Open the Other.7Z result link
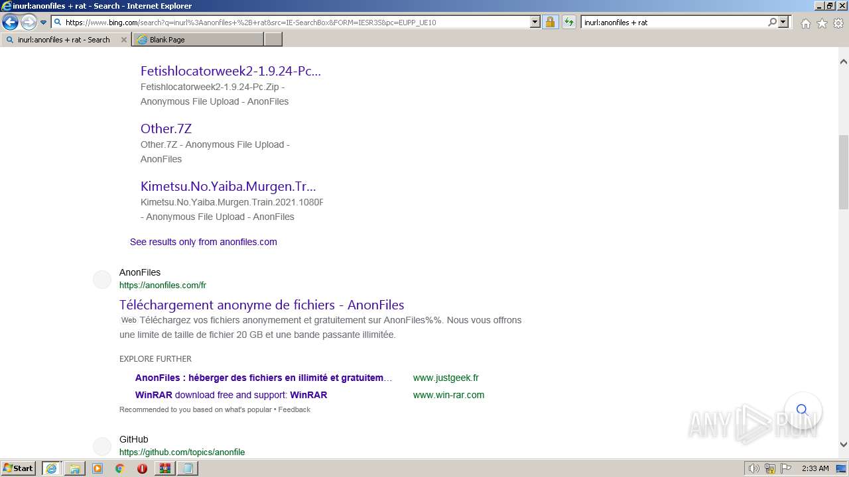The height and width of the screenshot is (477, 849). click(x=166, y=129)
